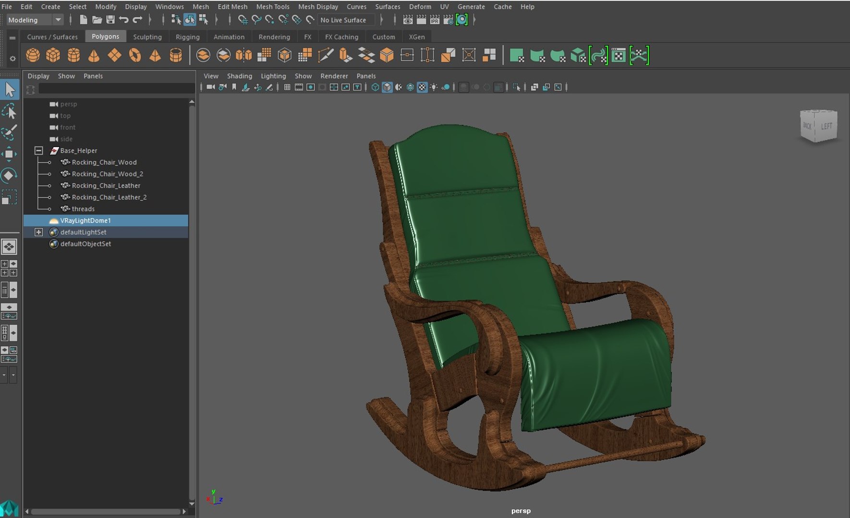Create a polygon cylinder from the shelf

73,56
